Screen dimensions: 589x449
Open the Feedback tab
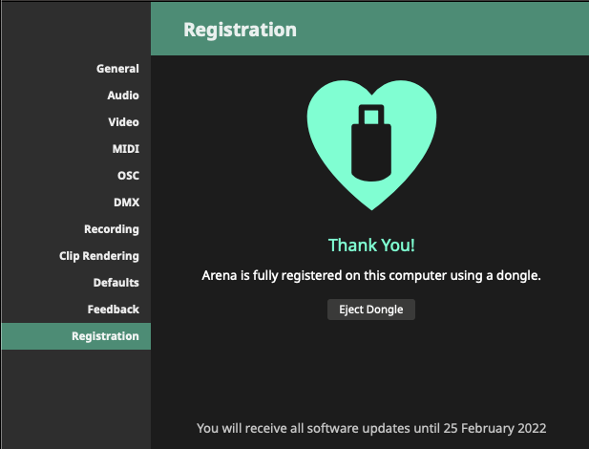click(x=114, y=310)
